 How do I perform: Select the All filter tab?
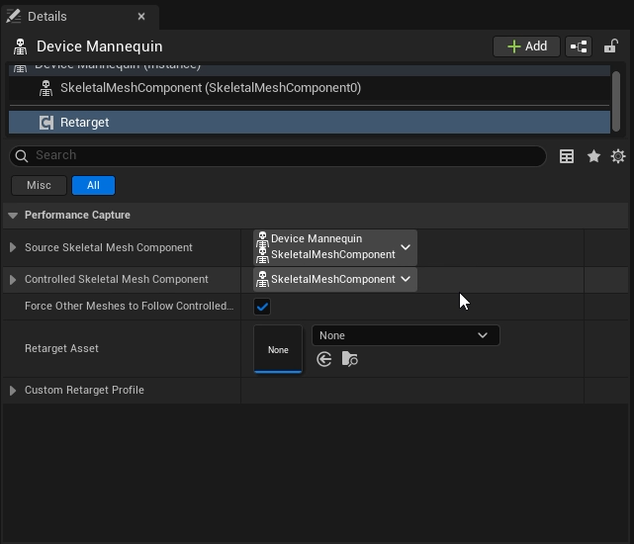(93, 185)
